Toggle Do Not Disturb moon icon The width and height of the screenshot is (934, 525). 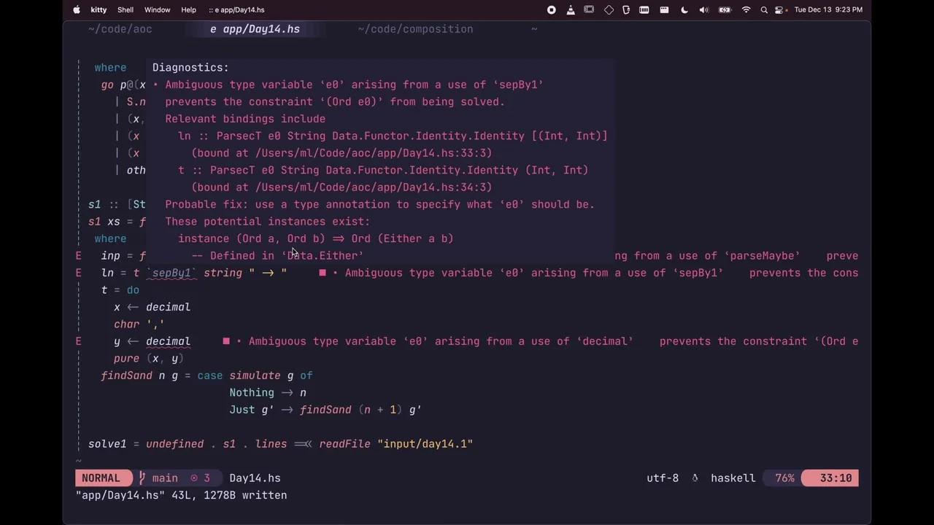pos(684,9)
